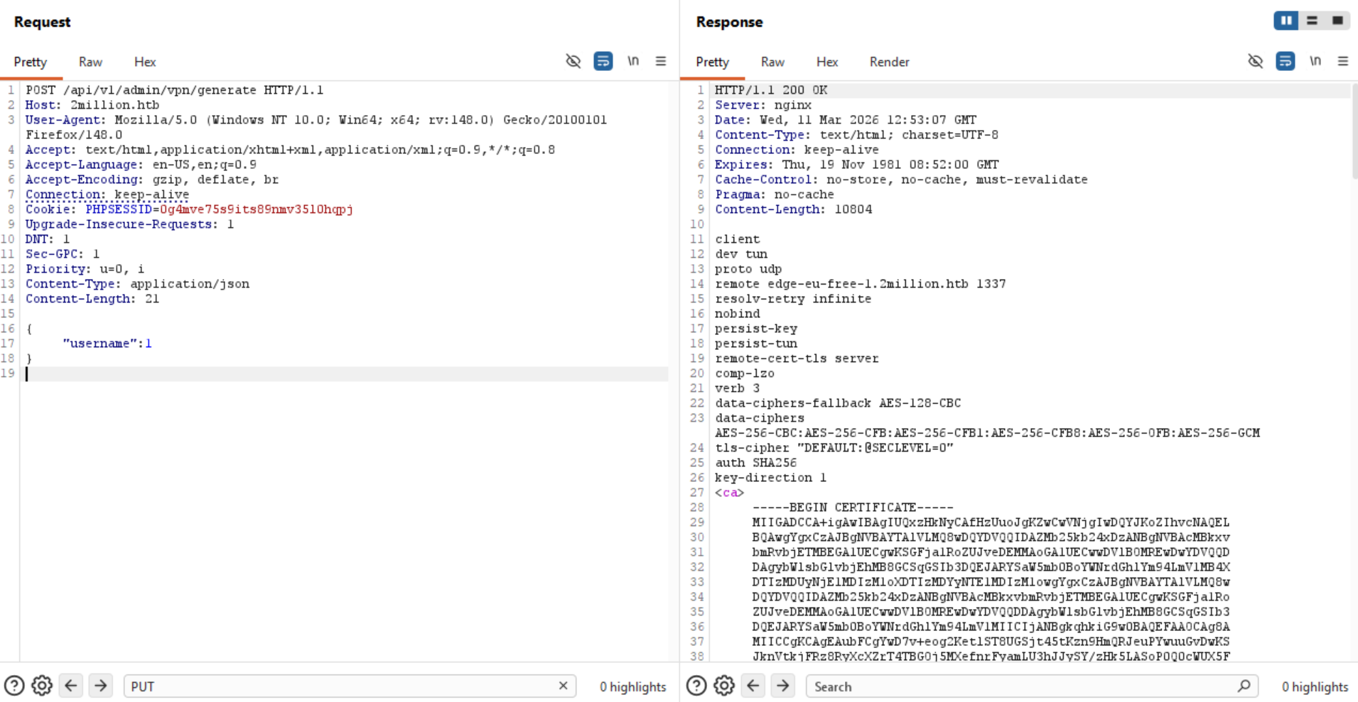The width and height of the screenshot is (1358, 702).
Task: Toggle hidden characters visibility in Response pane
Action: point(1255,61)
